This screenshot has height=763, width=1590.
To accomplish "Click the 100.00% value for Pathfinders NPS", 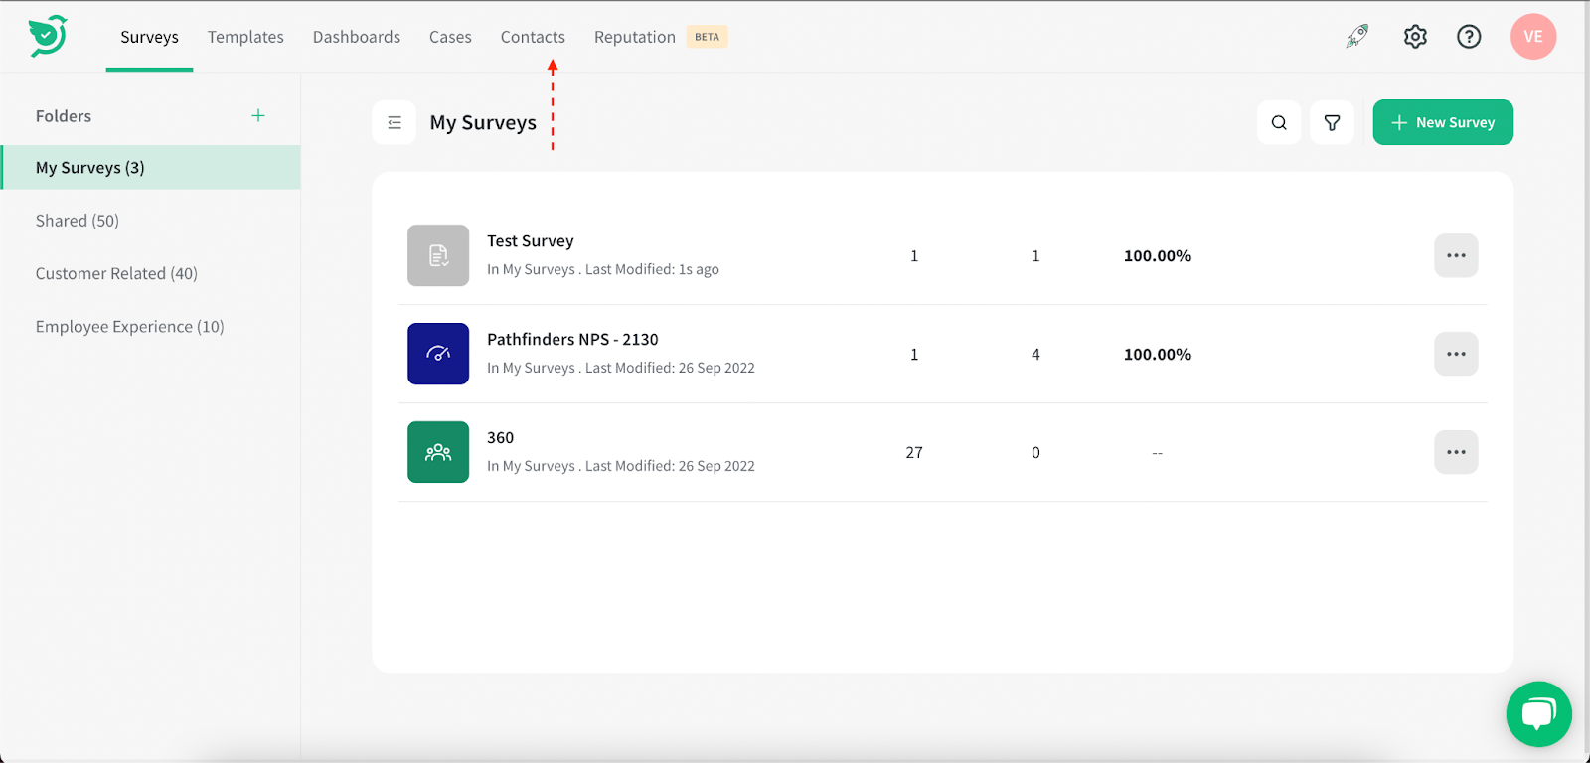I will pyautogui.click(x=1157, y=355).
